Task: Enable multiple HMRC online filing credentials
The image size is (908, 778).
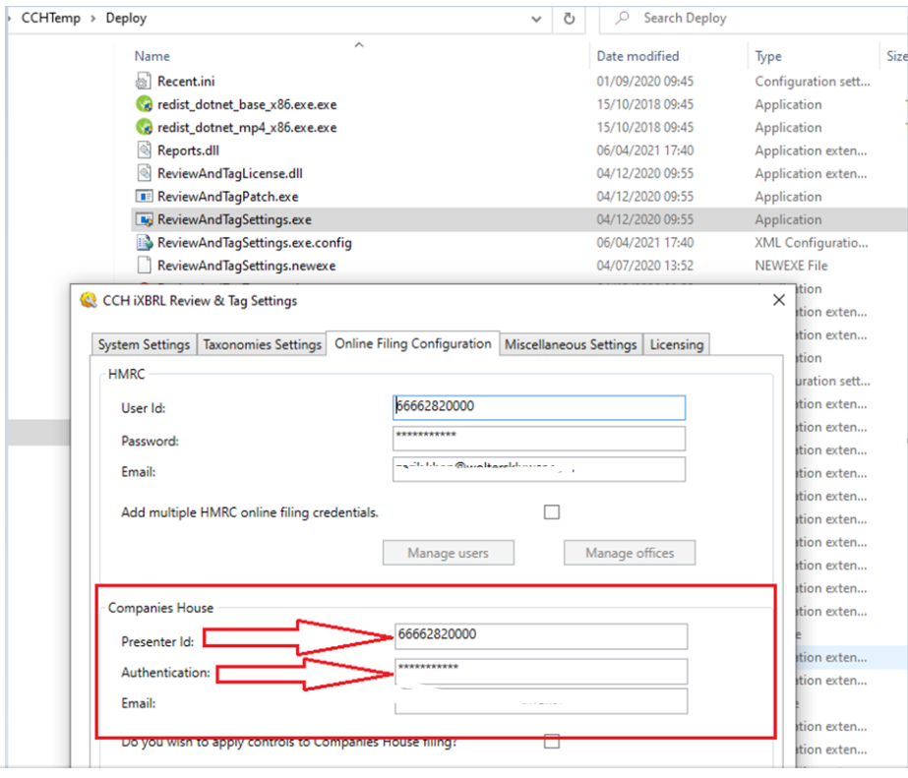Action: point(551,511)
